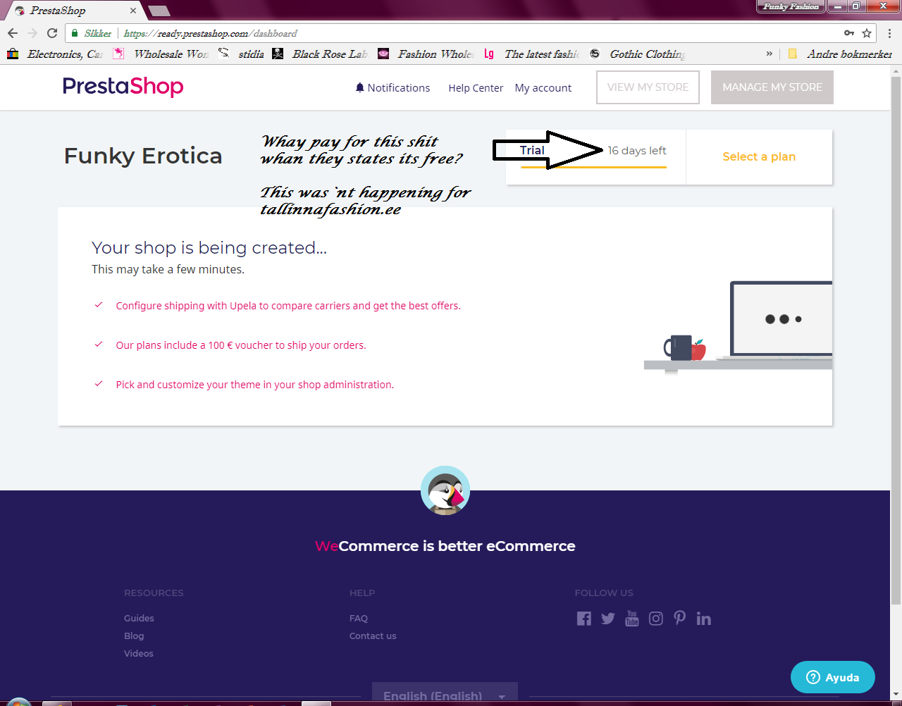Image resolution: width=902 pixels, height=706 pixels.
Task: Click VIEW MY STORE button
Action: [648, 87]
